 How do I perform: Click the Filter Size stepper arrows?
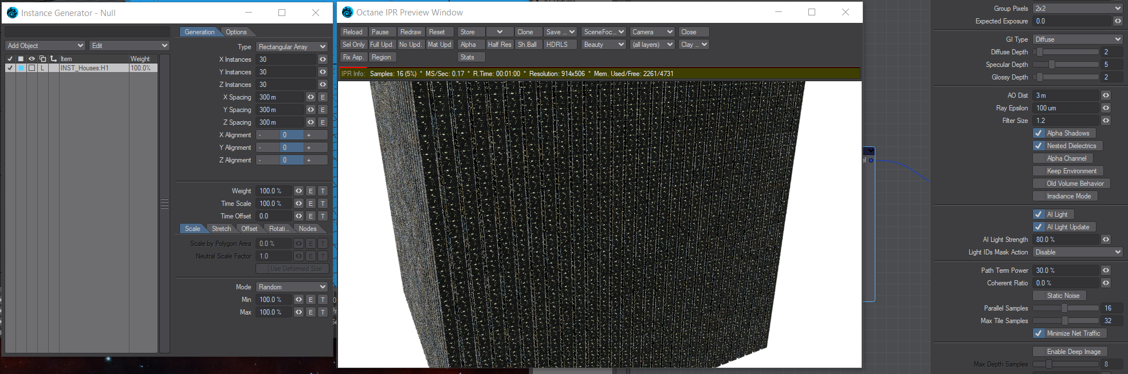1106,121
